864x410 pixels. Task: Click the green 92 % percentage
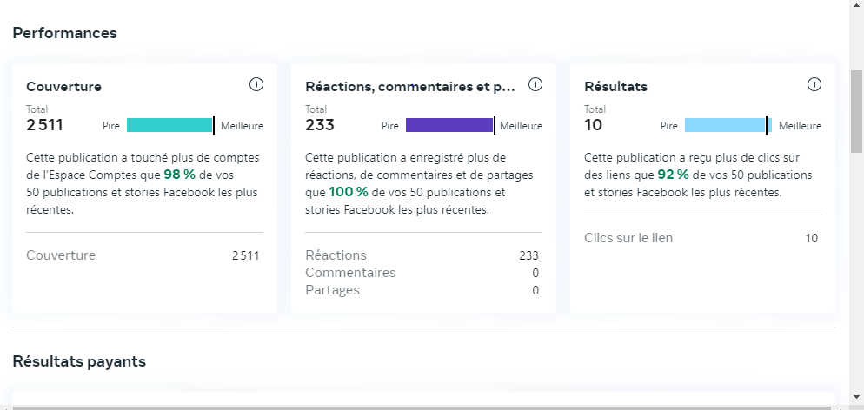click(x=673, y=175)
